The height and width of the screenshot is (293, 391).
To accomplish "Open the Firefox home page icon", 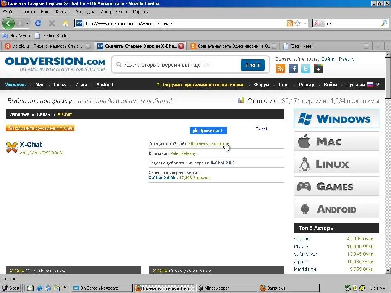I will pos(66,23).
